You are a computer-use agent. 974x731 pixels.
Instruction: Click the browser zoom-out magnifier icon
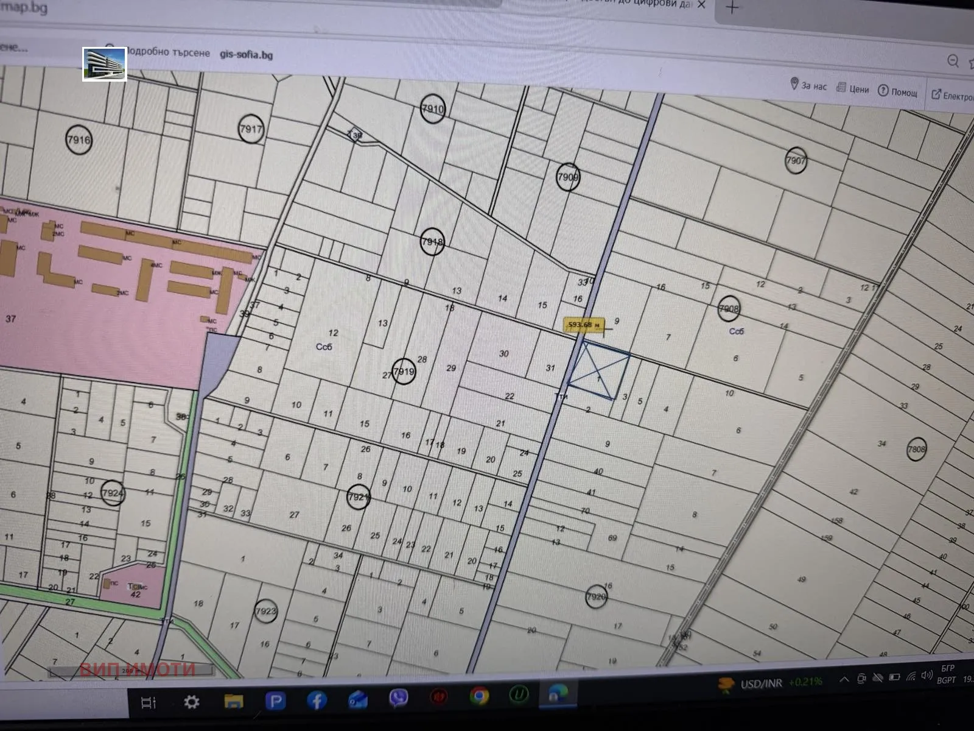(953, 60)
